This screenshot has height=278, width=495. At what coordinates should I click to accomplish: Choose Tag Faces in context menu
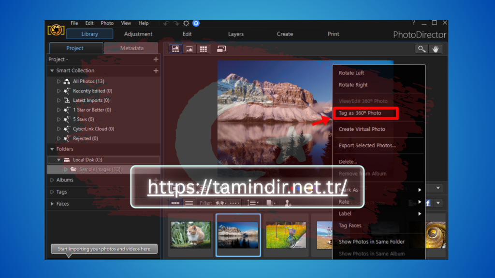[350, 226]
